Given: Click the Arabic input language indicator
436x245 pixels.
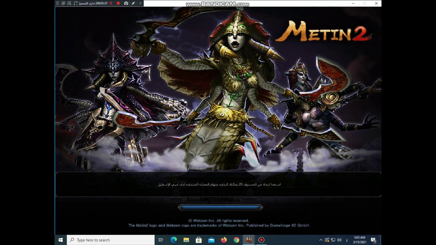Looking at the screenshot, I should coord(347,240).
